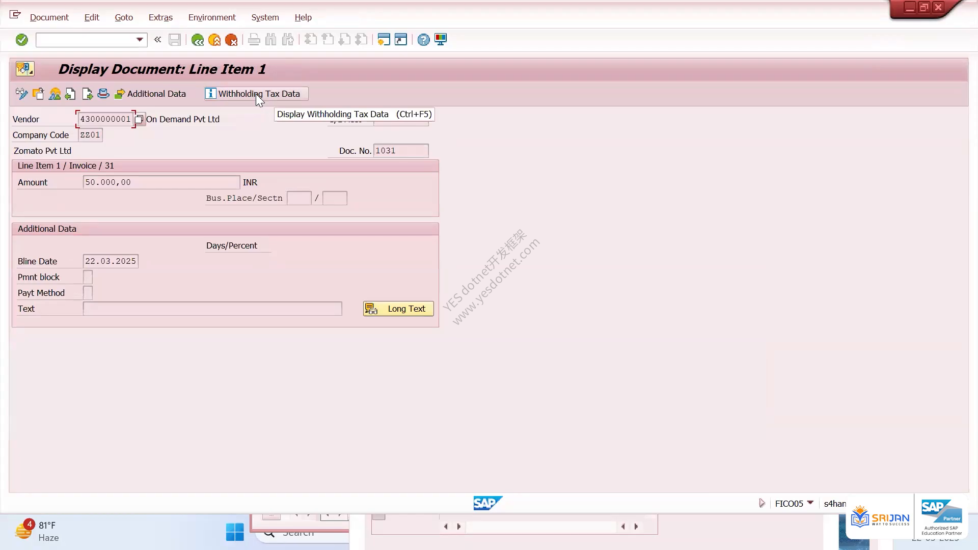The width and height of the screenshot is (978, 550).
Task: Click the Text input field
Action: (x=212, y=309)
